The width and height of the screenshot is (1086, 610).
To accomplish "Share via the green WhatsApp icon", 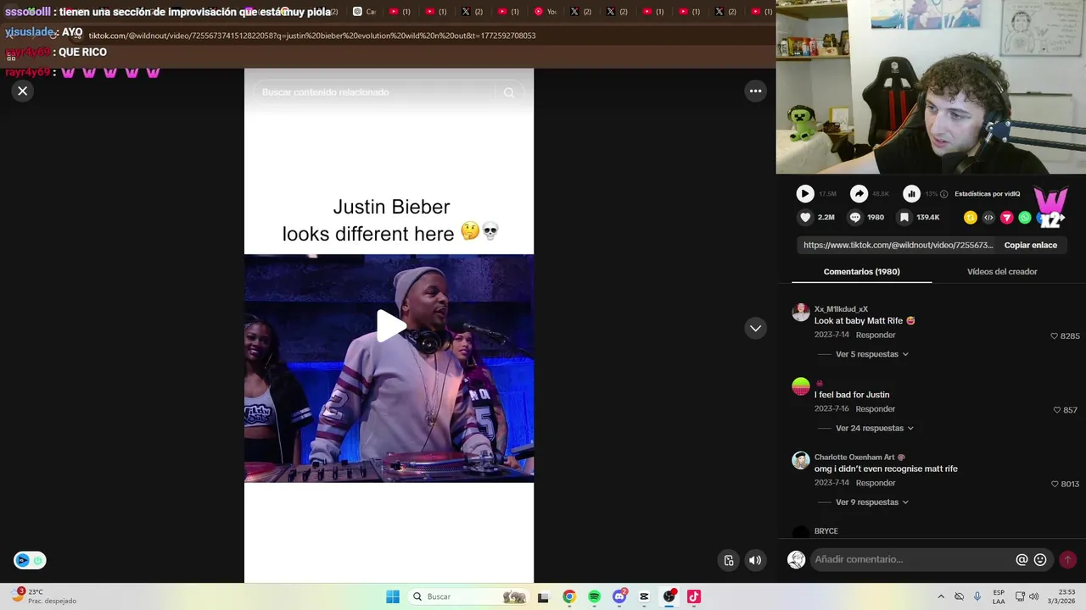I will coord(1025,218).
